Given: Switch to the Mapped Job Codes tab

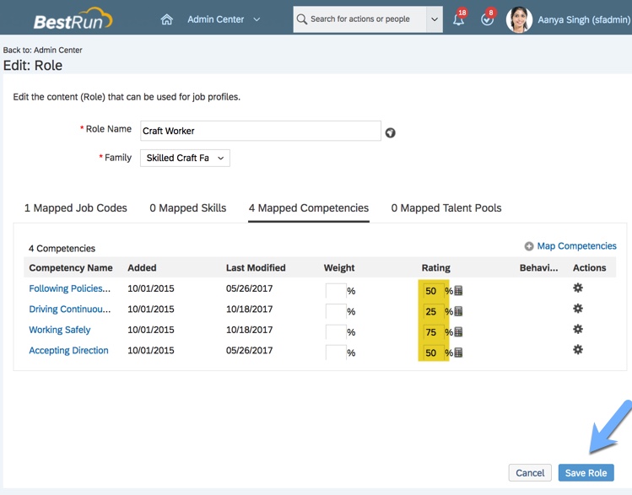Looking at the screenshot, I should tap(75, 208).
